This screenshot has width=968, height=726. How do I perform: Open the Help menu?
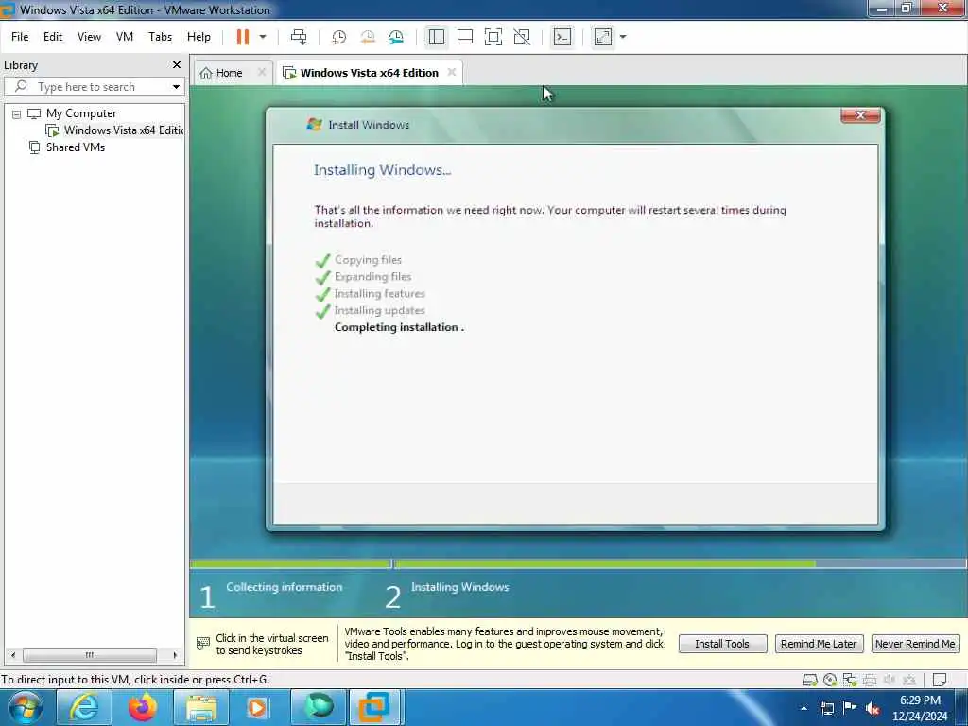pos(199,37)
